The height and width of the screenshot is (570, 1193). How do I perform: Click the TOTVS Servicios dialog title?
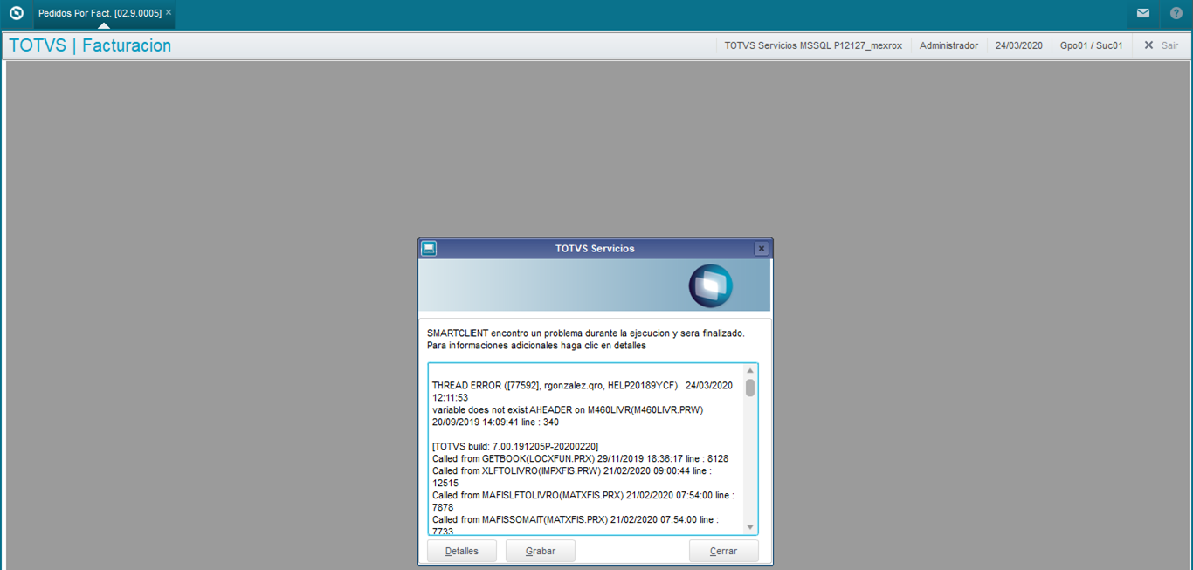pos(595,249)
